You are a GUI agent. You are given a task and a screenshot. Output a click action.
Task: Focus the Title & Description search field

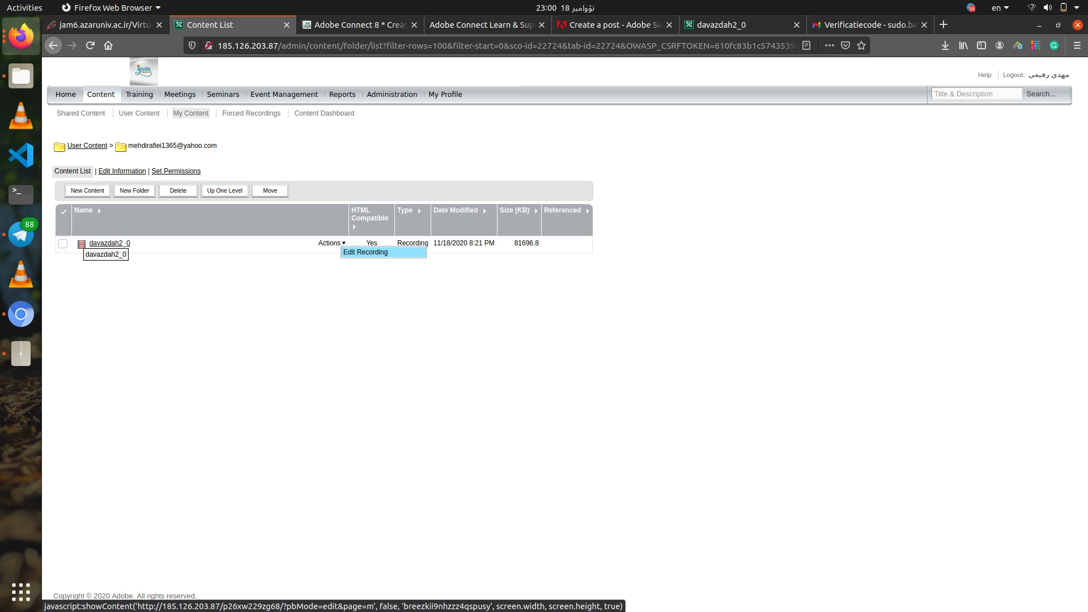click(x=976, y=94)
